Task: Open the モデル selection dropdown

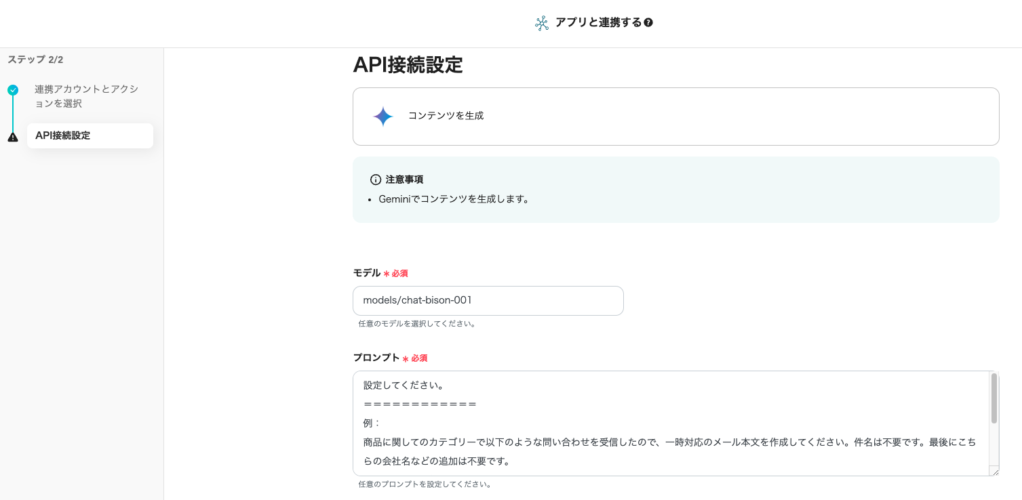Action: coord(488,300)
